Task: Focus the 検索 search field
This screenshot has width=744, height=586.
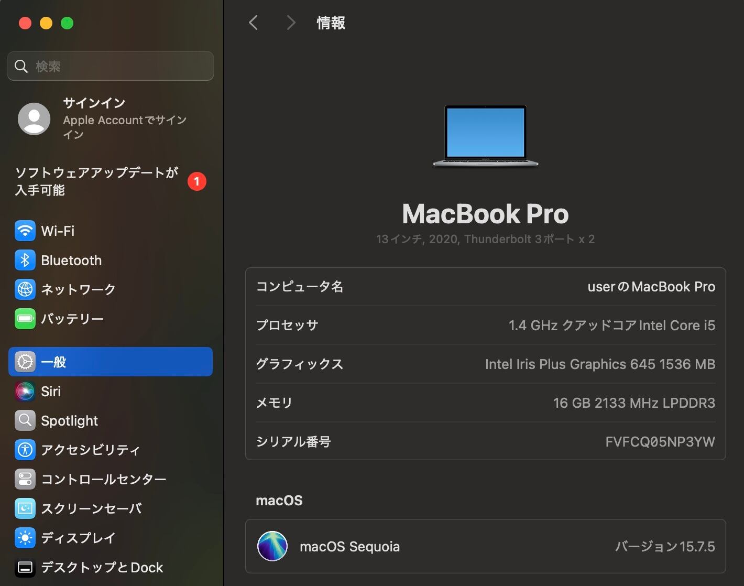Action: pyautogui.click(x=111, y=66)
